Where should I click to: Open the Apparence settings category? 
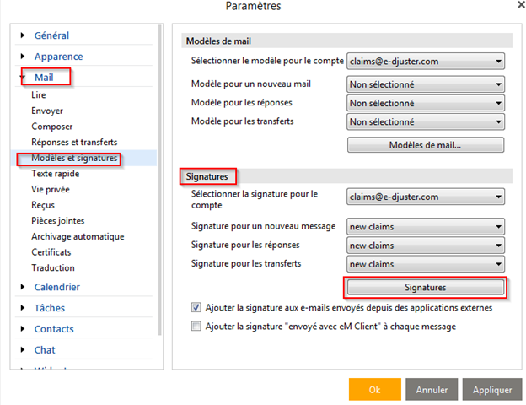coord(58,57)
